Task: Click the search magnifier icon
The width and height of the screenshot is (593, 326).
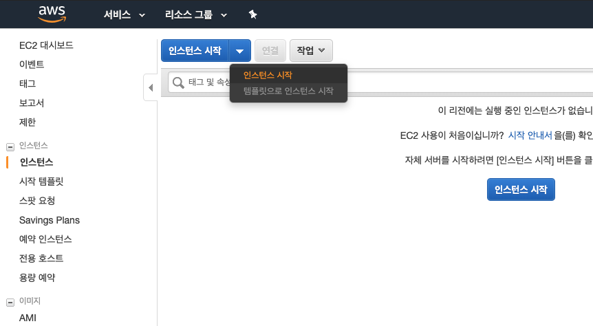Action: pos(178,83)
